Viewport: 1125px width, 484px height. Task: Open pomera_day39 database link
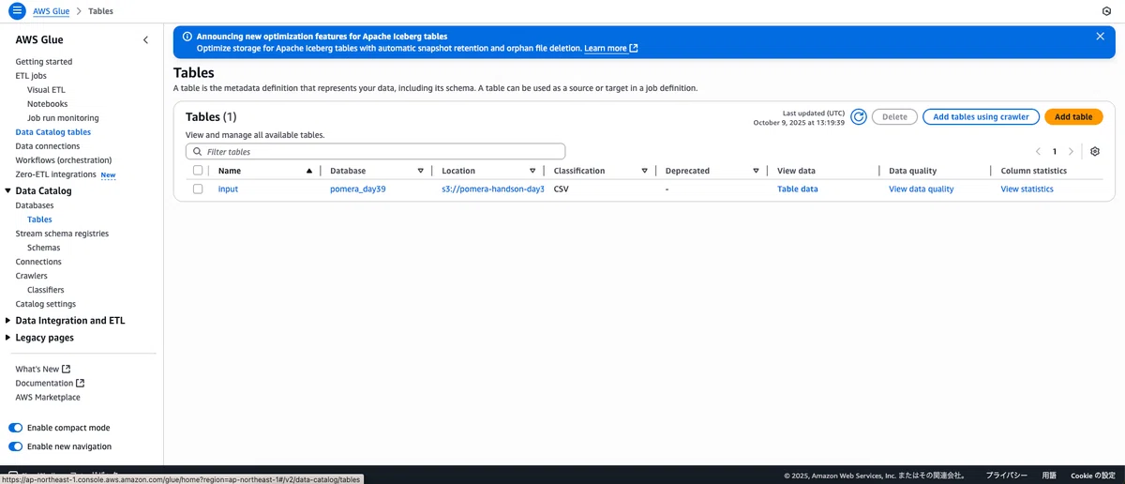[358, 189]
